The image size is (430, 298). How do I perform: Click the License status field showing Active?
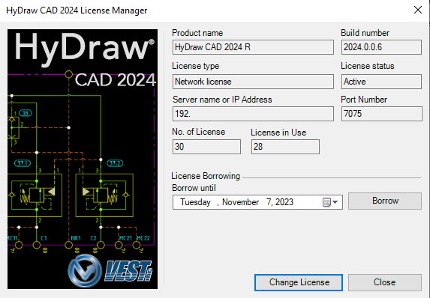coord(381,82)
